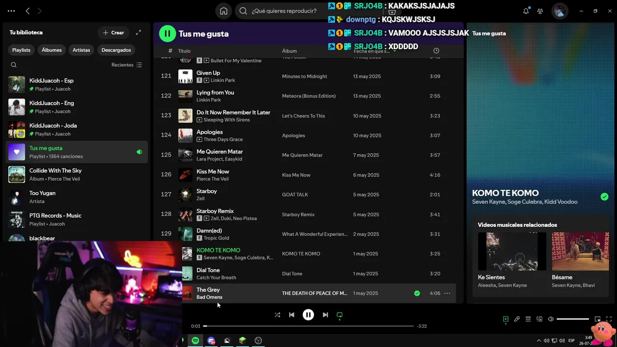The image size is (617, 347).
Task: Open the mini player
Action: click(598, 319)
